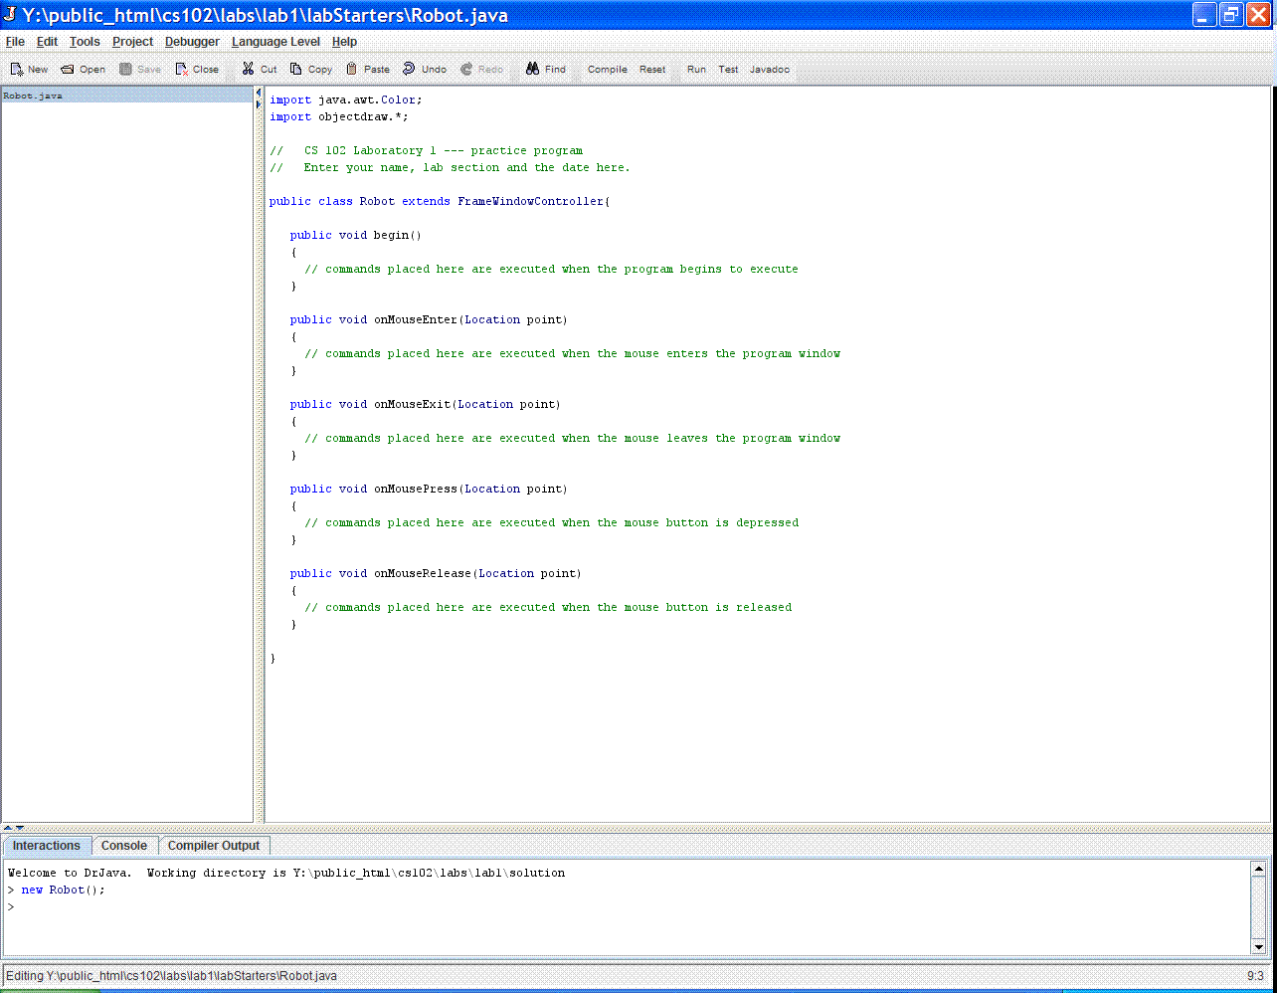
Task: Open the Project menu
Action: tap(132, 42)
